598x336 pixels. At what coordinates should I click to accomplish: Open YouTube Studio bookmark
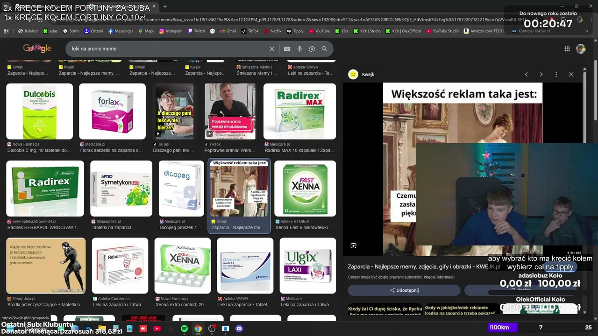click(442, 31)
